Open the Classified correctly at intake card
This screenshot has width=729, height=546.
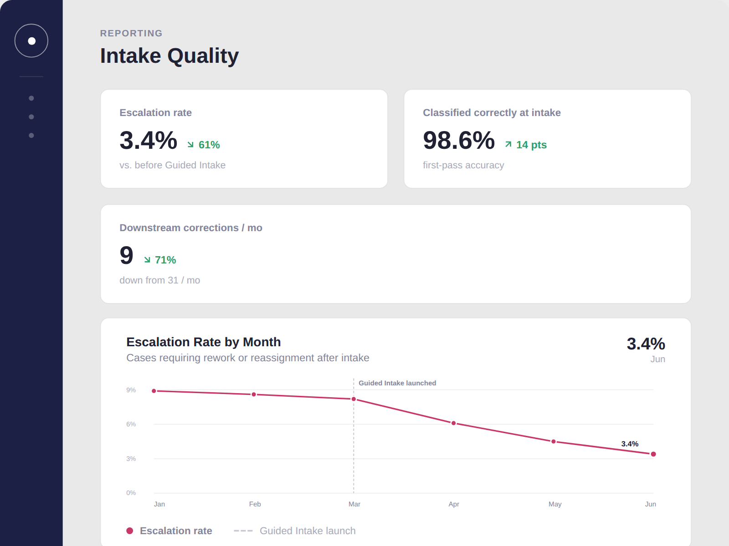click(x=548, y=139)
